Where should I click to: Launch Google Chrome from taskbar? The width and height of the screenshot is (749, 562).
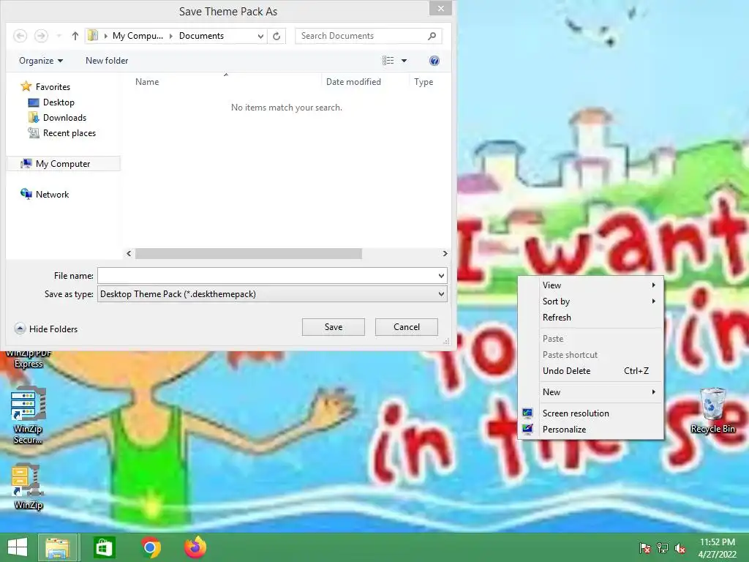point(151,547)
